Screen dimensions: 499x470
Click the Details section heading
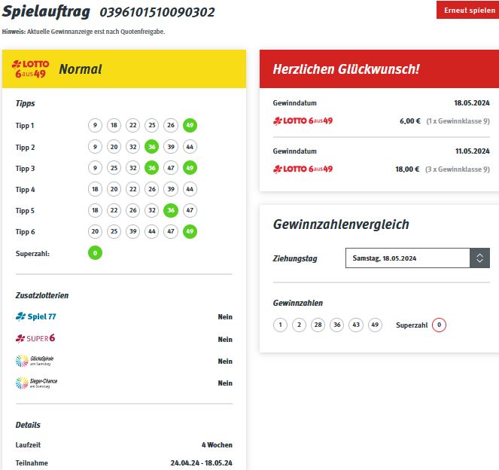point(28,425)
